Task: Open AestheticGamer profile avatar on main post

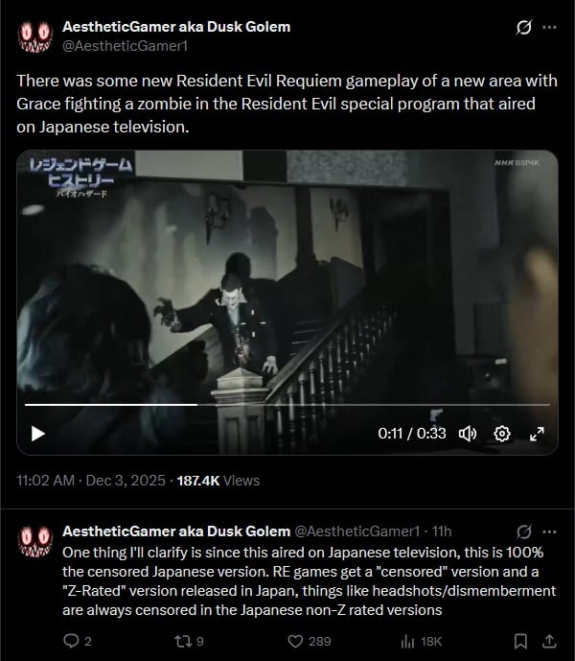Action: (x=35, y=36)
